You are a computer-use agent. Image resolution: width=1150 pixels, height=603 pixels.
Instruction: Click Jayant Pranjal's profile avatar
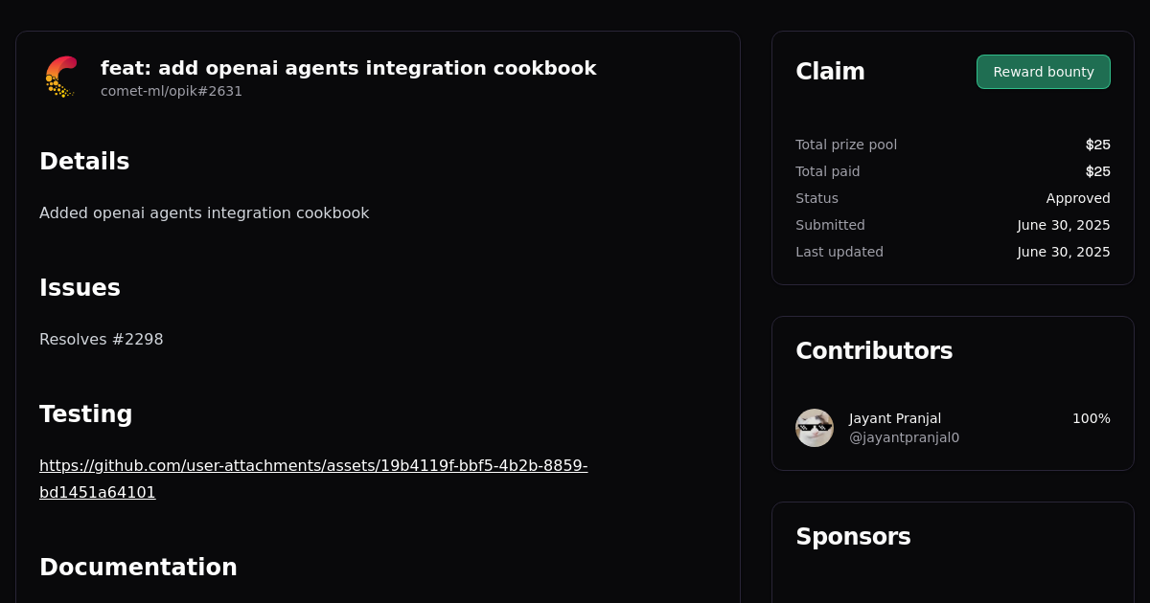[x=814, y=428]
